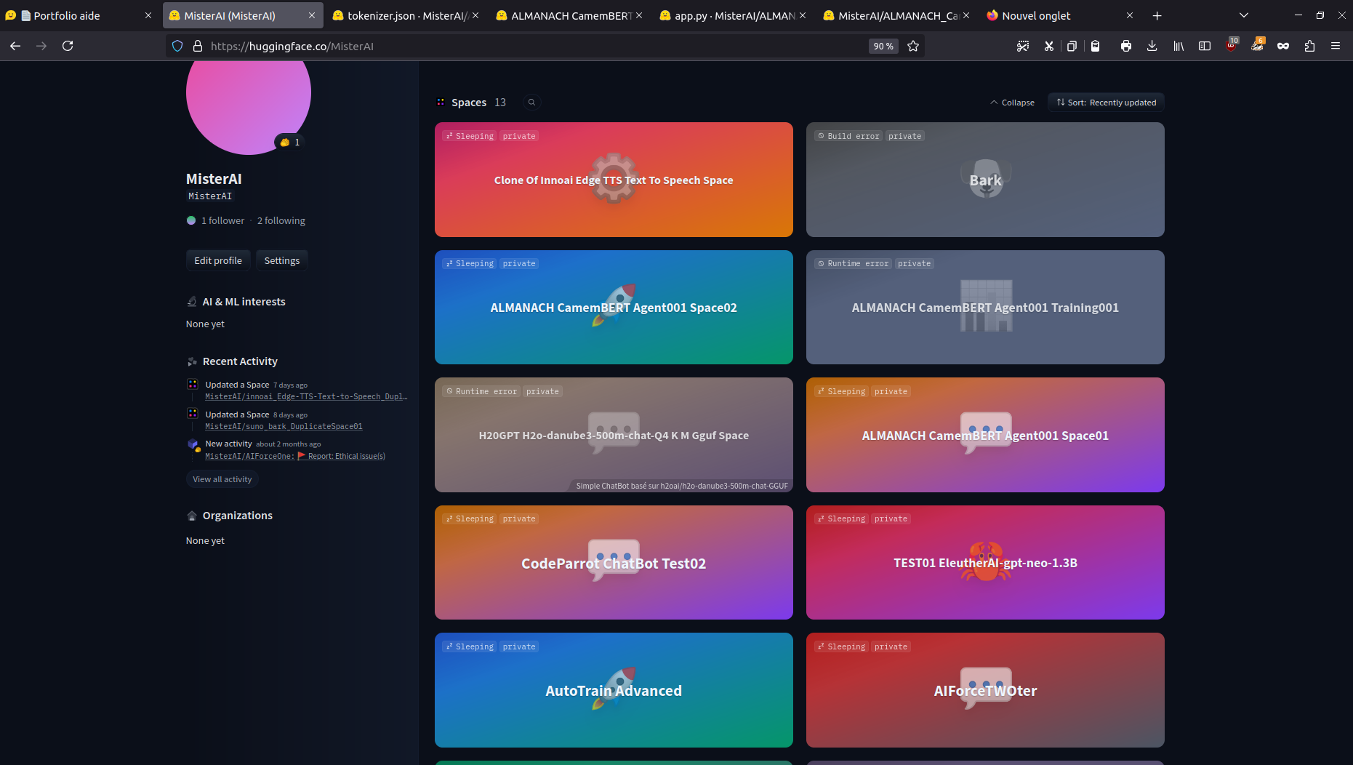Open ALMANACH CamemBERT Agent001 Training001 card
Viewport: 1353px width, 765px height.
pos(985,307)
